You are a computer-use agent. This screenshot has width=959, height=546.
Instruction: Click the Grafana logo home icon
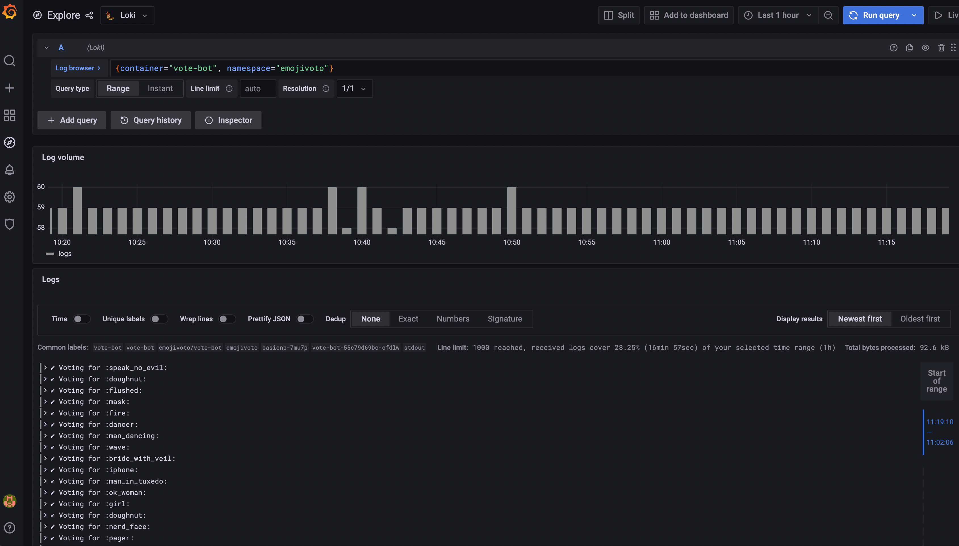pyautogui.click(x=10, y=11)
